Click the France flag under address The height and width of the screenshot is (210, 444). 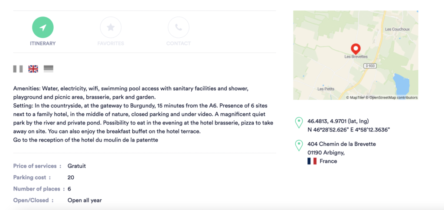312,161
